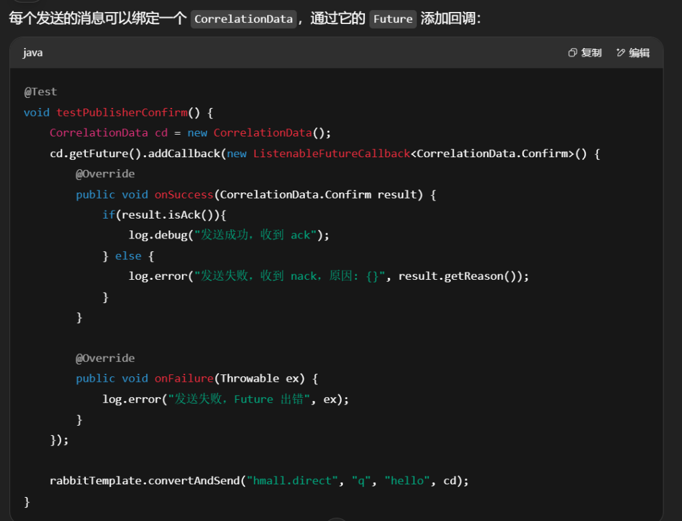Click the @Test annotation in the code
Viewport: 682px width, 521px height.
[40, 92]
